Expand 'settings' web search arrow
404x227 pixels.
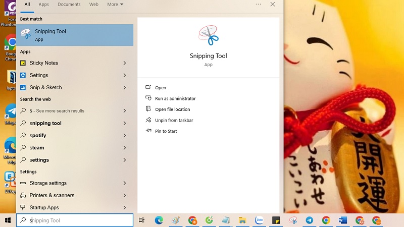tap(125, 160)
